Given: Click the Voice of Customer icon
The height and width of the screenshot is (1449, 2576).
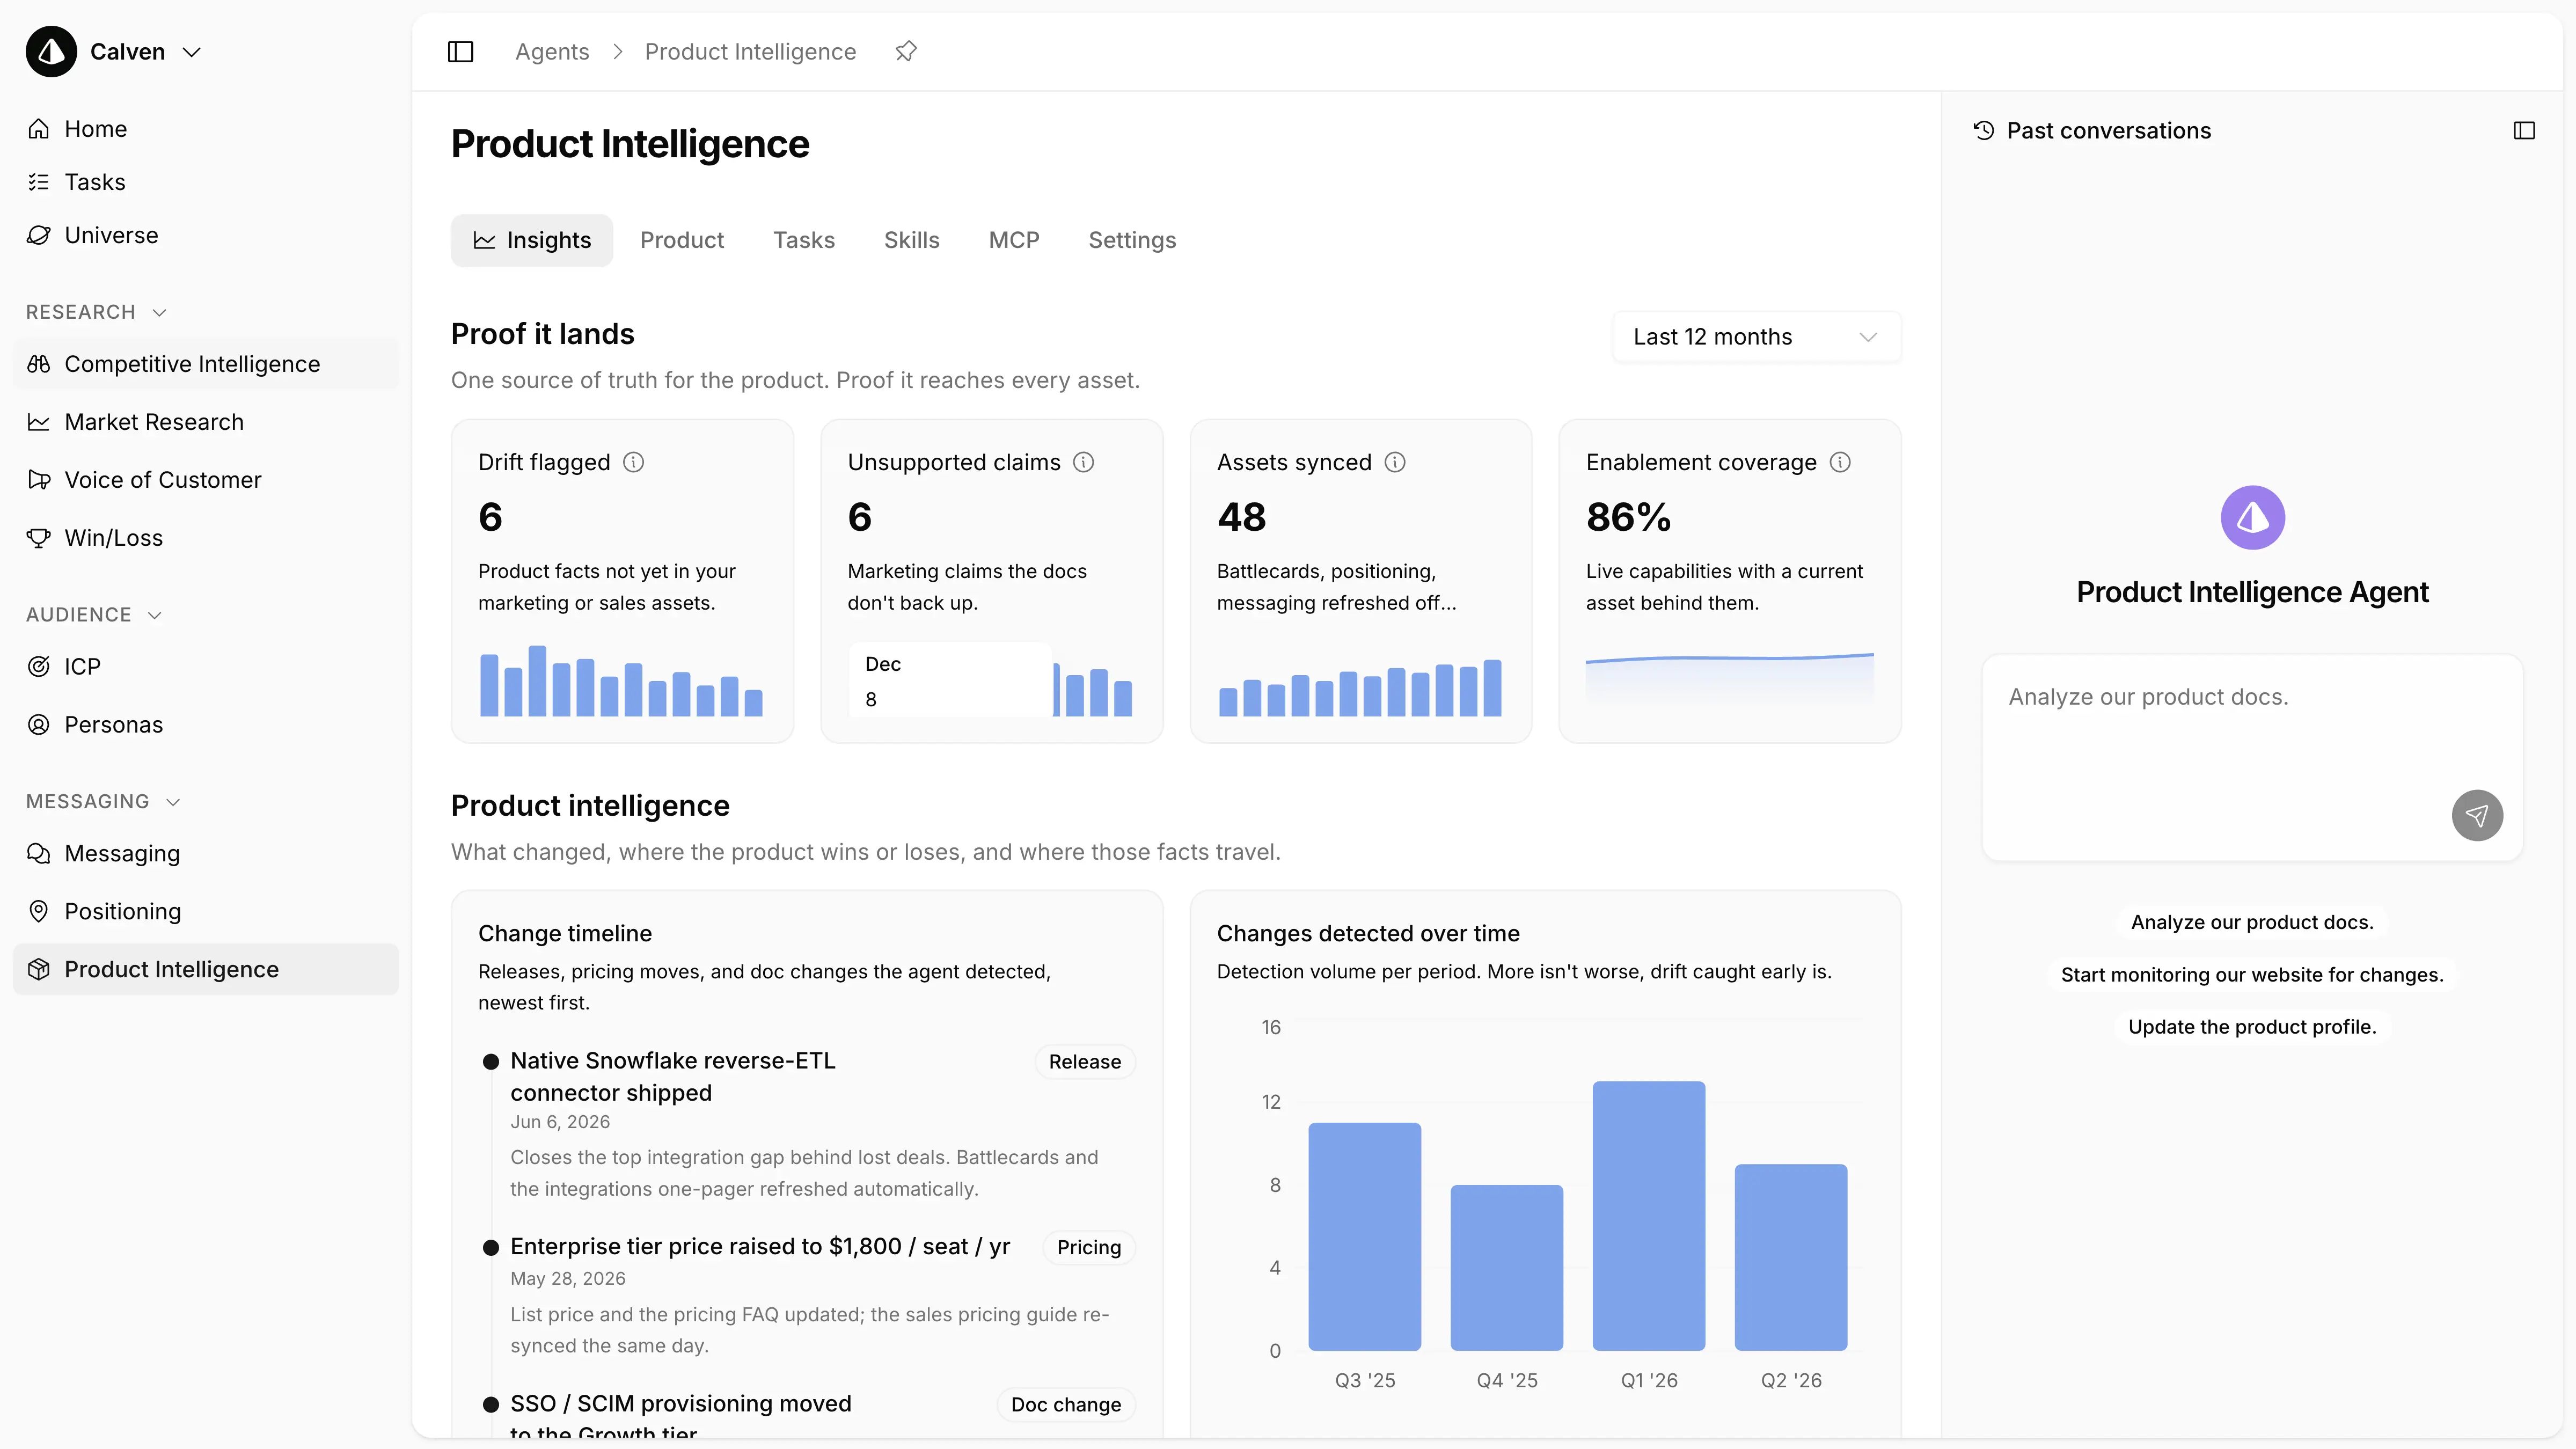Looking at the screenshot, I should click(39, 480).
